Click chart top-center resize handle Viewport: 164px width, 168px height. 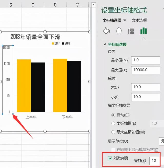[x=45, y=32]
